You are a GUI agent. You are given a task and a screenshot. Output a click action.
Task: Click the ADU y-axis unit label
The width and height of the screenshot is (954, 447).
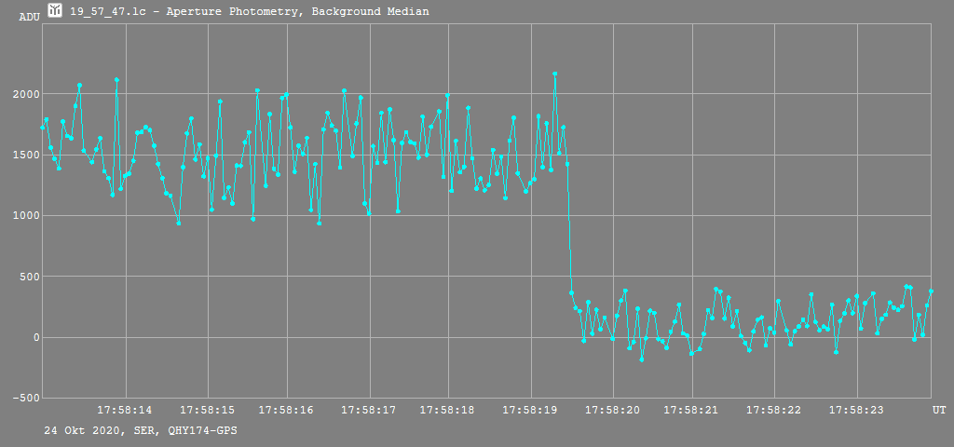[x=29, y=17]
